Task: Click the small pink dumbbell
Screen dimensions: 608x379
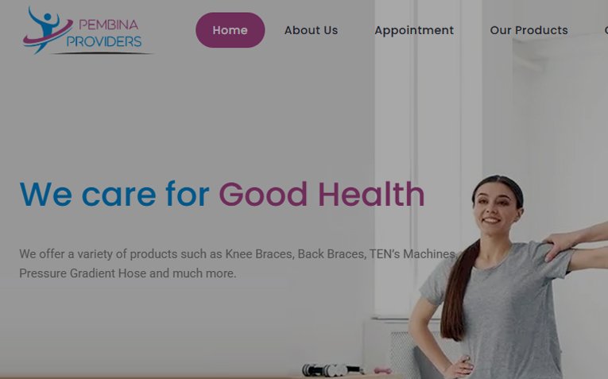Action: pos(383,370)
